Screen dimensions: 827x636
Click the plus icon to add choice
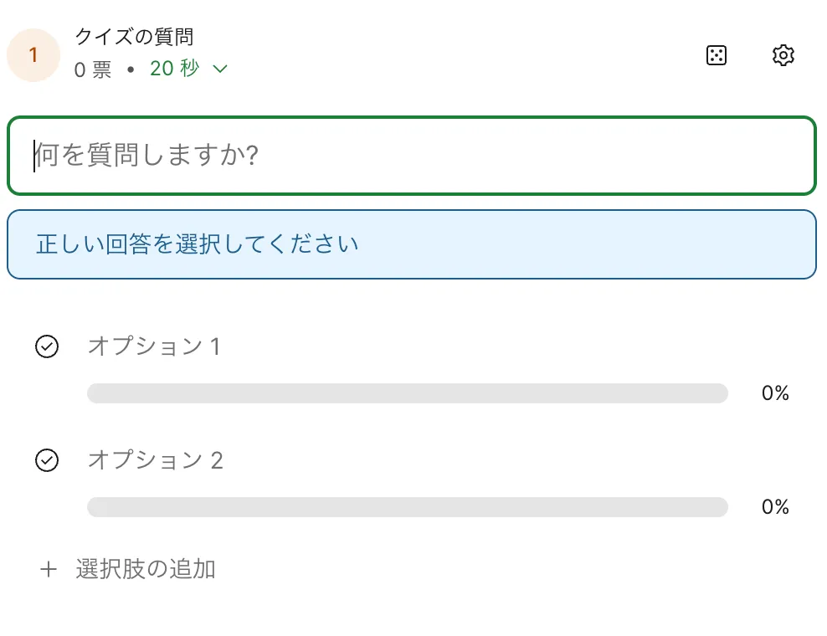pyautogui.click(x=49, y=570)
